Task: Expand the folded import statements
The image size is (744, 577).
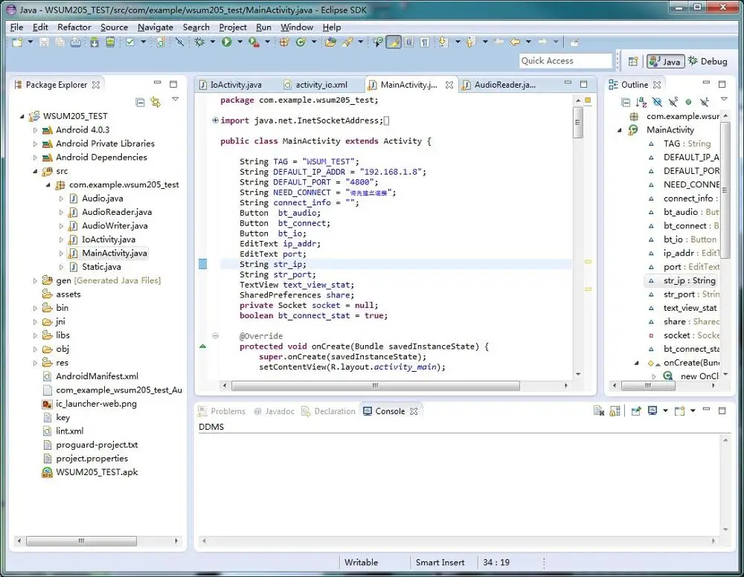Action: pyautogui.click(x=216, y=120)
